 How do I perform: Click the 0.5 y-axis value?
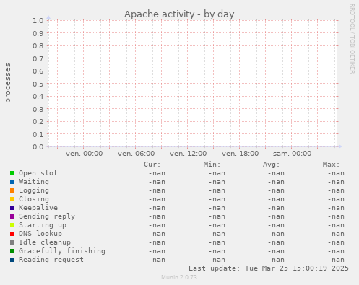coord(38,84)
